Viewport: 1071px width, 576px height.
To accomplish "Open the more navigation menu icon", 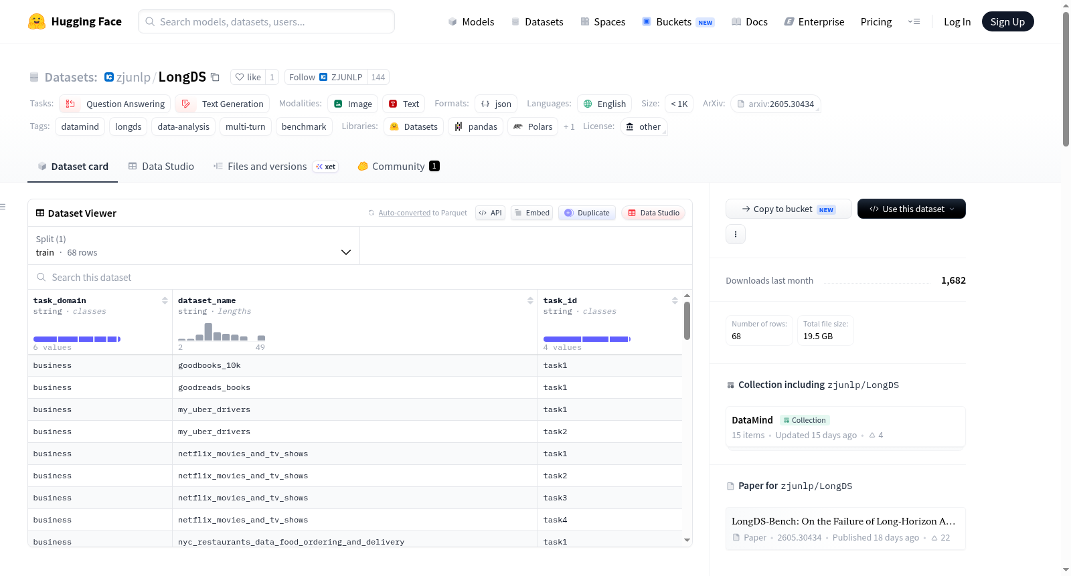I will click(x=914, y=21).
